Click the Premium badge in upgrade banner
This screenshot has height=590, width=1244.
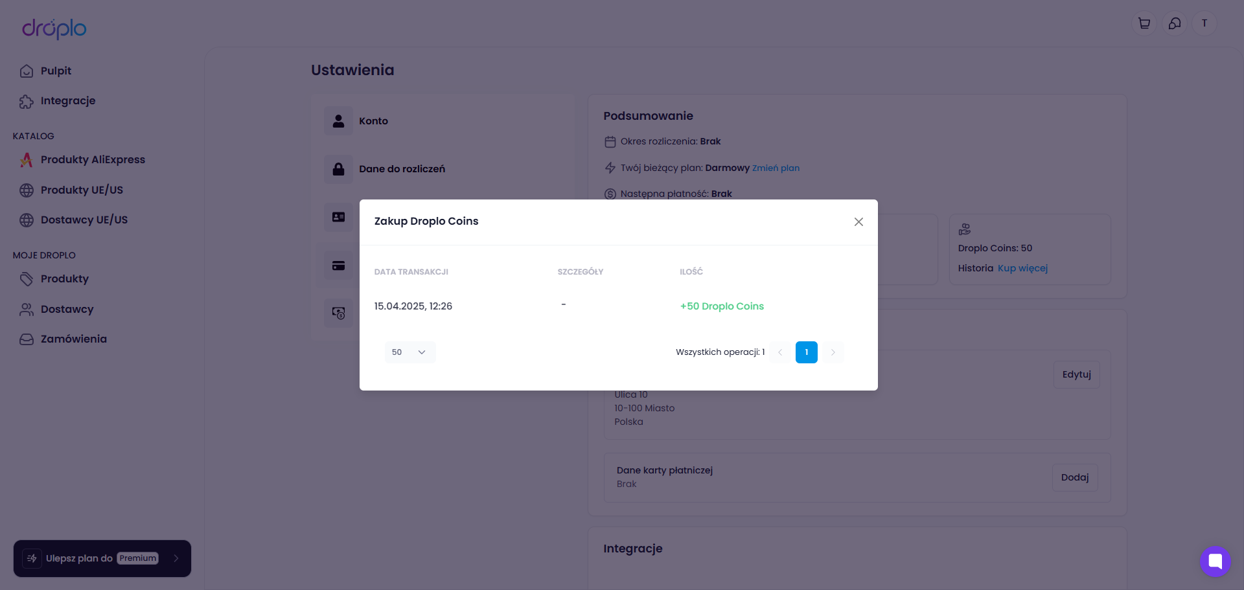point(138,558)
